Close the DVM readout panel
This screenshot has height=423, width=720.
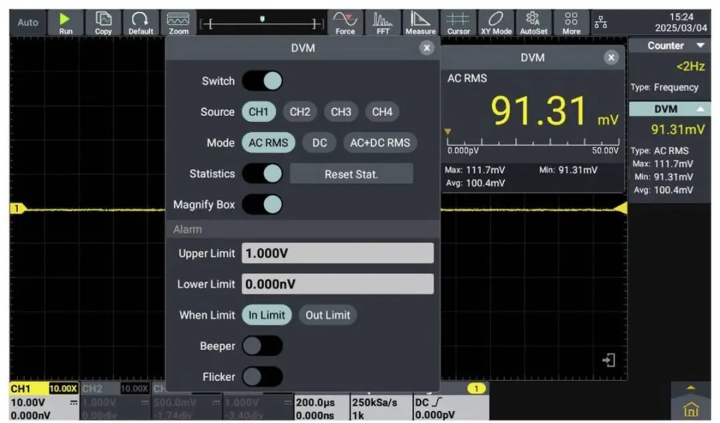point(611,57)
